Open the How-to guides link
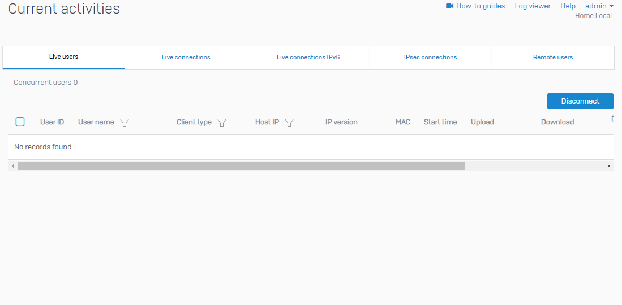This screenshot has width=622, height=305. (x=481, y=6)
